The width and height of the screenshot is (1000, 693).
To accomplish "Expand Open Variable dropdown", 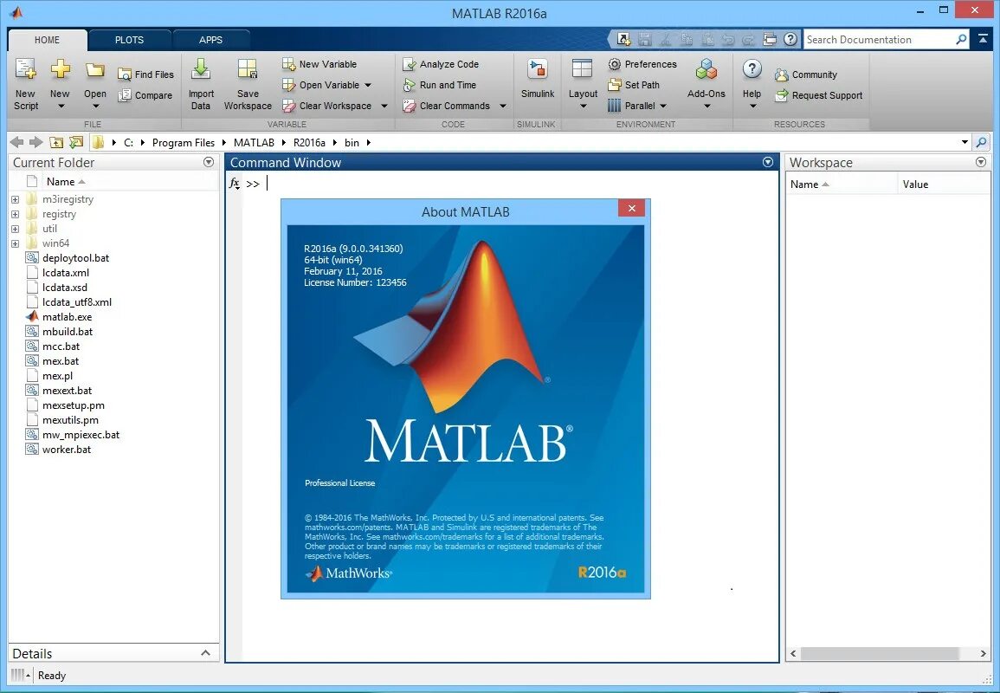I will click(368, 85).
